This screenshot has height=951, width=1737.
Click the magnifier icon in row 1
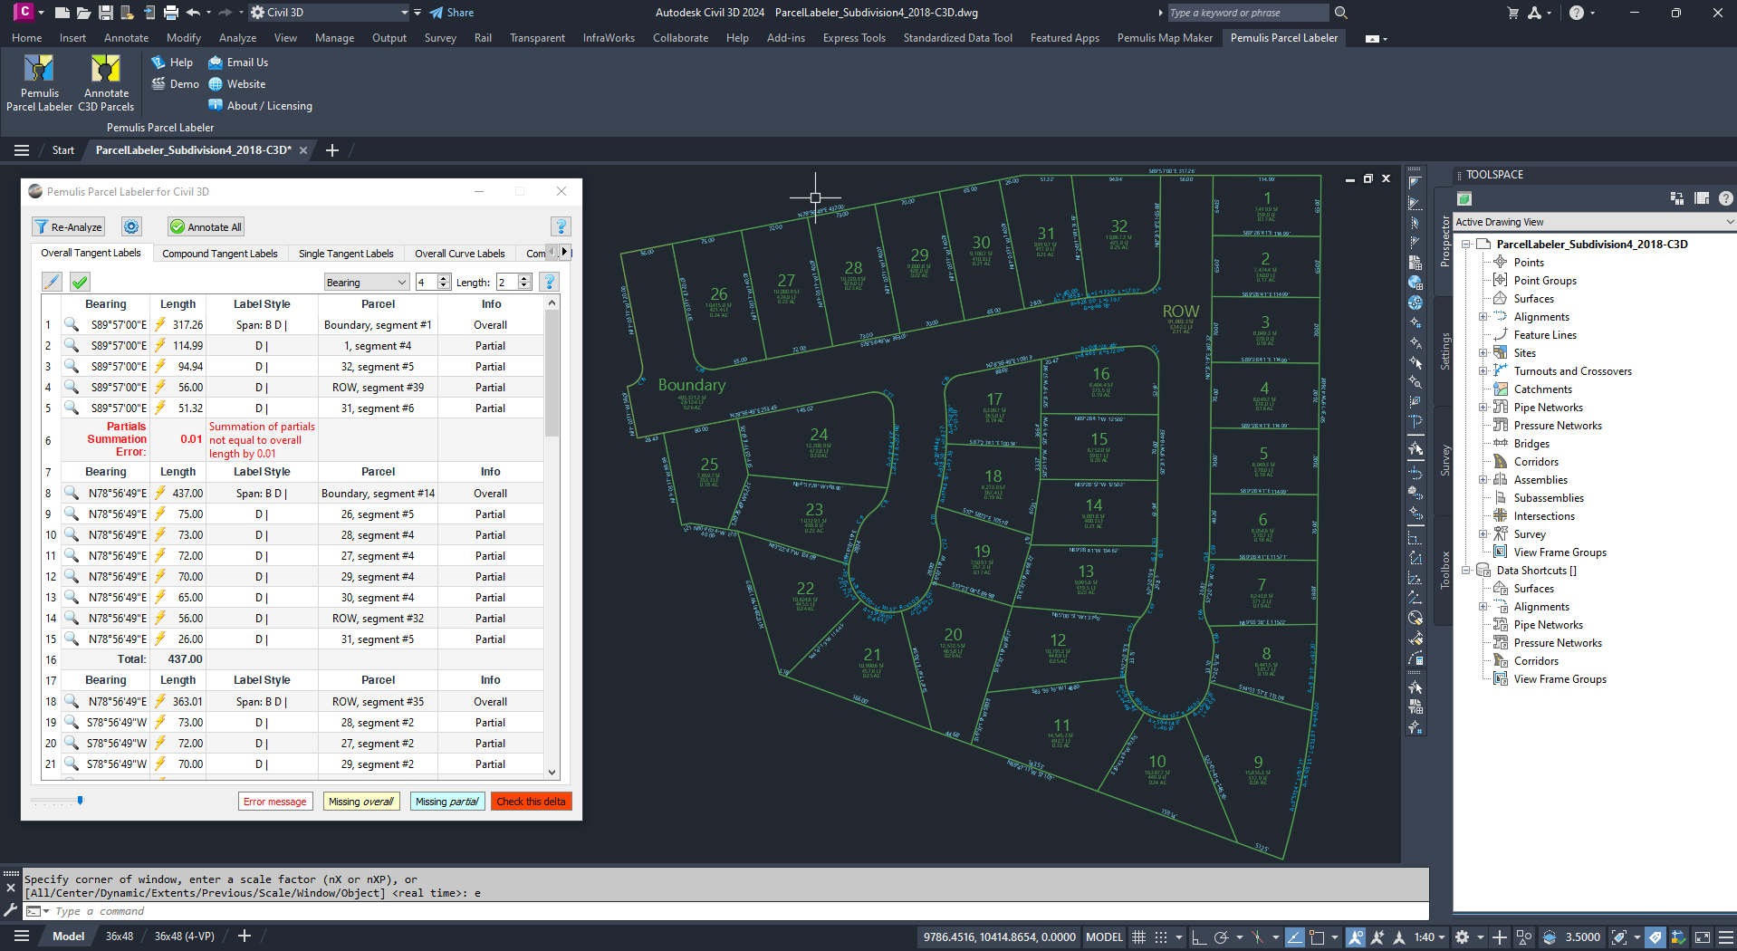pos(72,324)
